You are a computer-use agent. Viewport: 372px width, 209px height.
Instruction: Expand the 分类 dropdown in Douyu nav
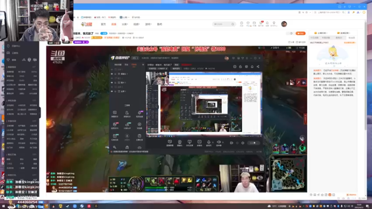(x=125, y=24)
